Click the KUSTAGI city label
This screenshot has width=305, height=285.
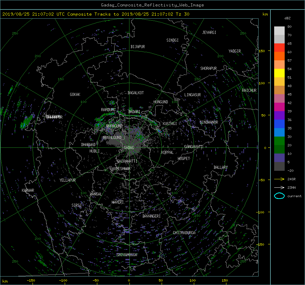[170, 124]
